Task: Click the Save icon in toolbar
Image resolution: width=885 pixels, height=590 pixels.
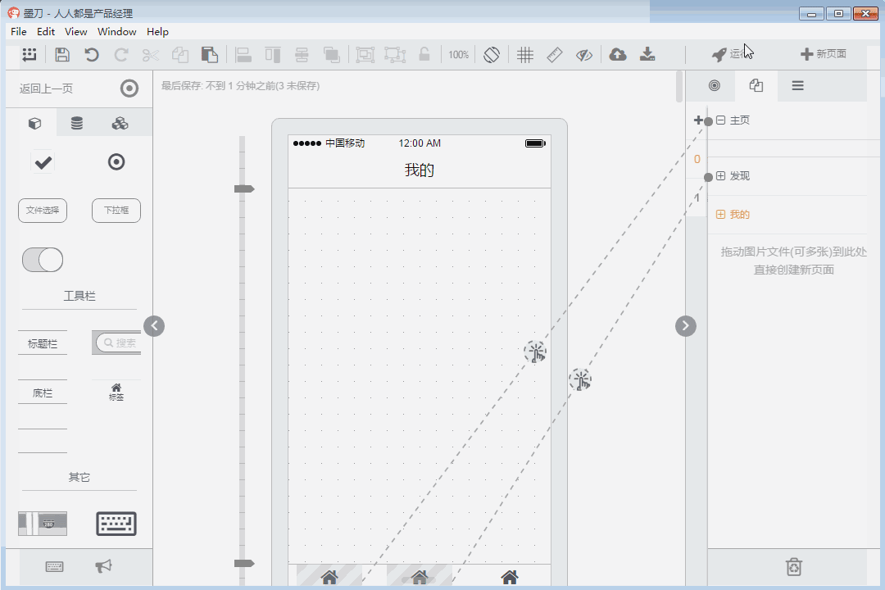Action: click(x=62, y=55)
